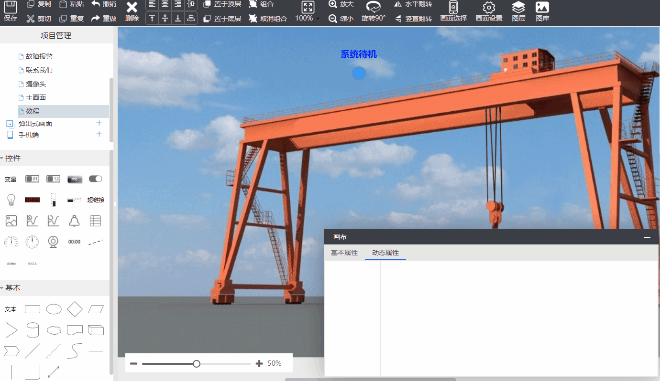Add new popup screen with 弹出式画面 plus
This screenshot has height=381, width=660.
coord(99,123)
